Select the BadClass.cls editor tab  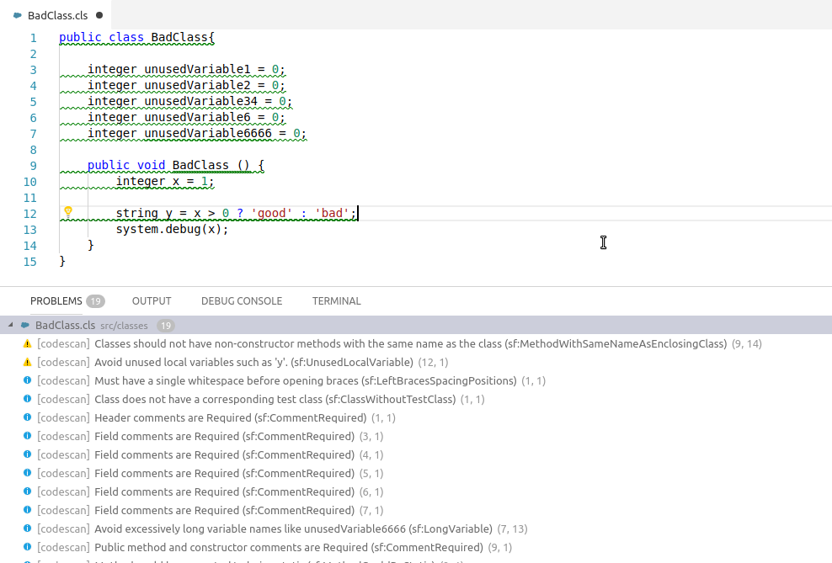click(56, 15)
